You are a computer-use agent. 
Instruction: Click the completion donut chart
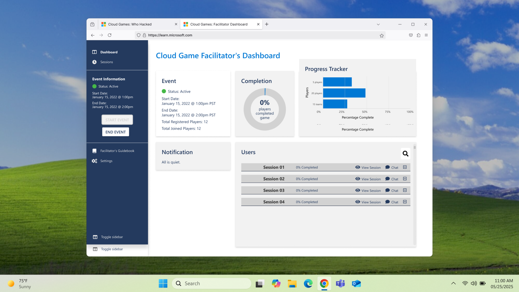265,109
